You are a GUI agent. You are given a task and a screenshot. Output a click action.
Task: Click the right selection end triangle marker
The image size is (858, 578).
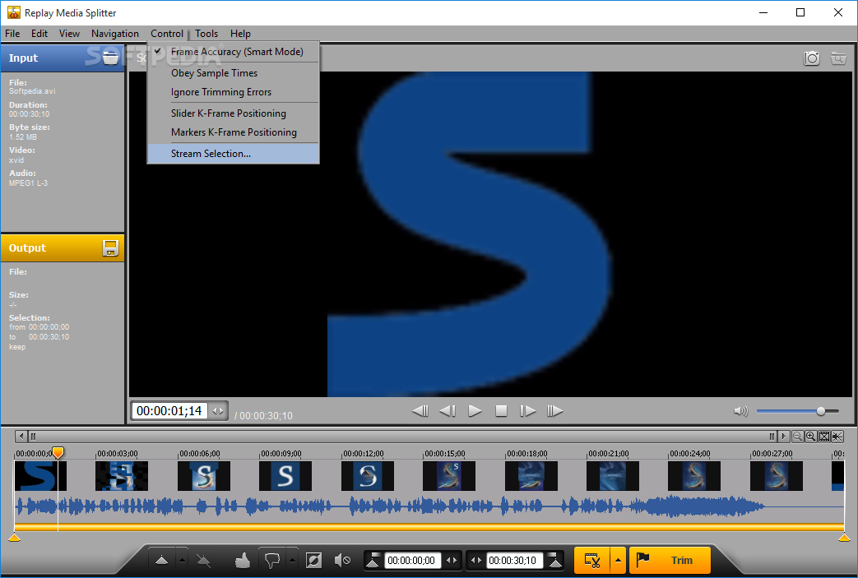[x=844, y=538]
